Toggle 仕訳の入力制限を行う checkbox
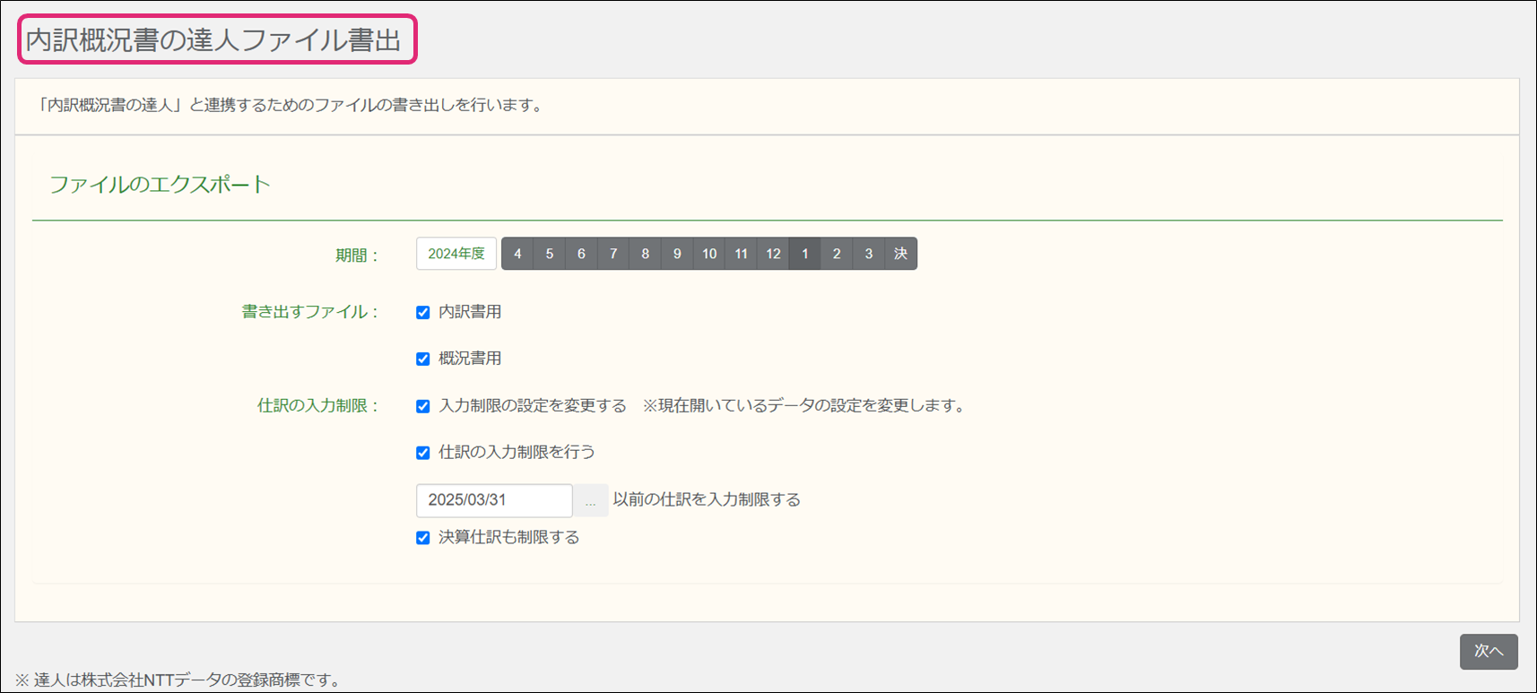 click(423, 453)
